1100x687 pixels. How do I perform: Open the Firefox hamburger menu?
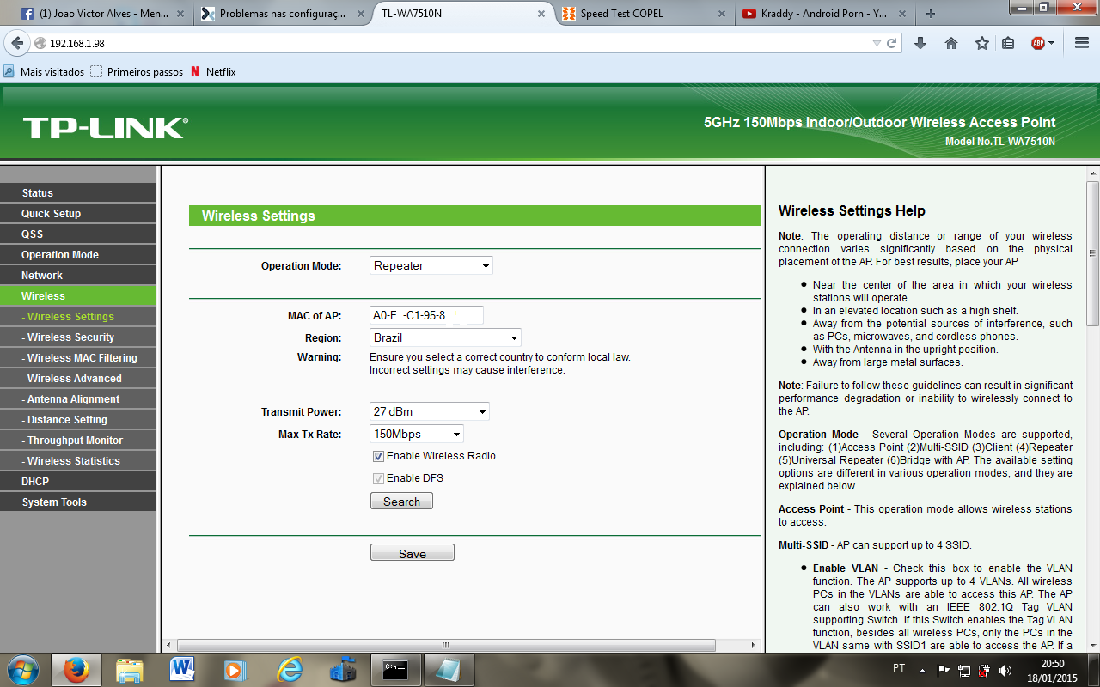pyautogui.click(x=1082, y=43)
